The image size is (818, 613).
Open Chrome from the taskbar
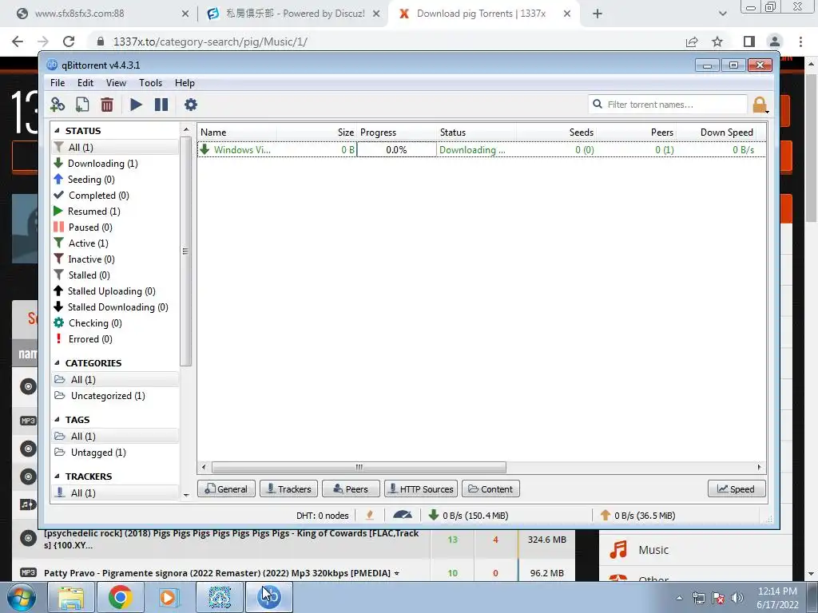click(x=120, y=597)
